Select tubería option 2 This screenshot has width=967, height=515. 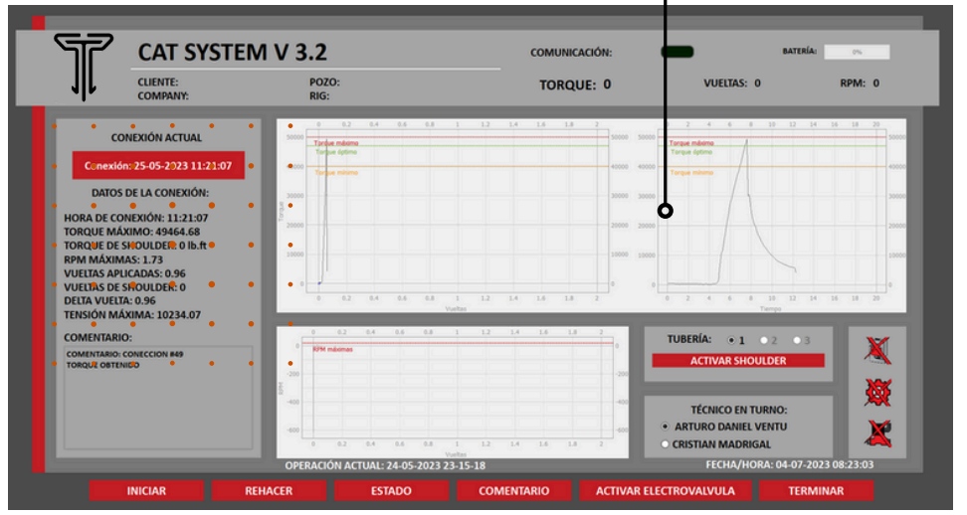pyautogui.click(x=765, y=340)
